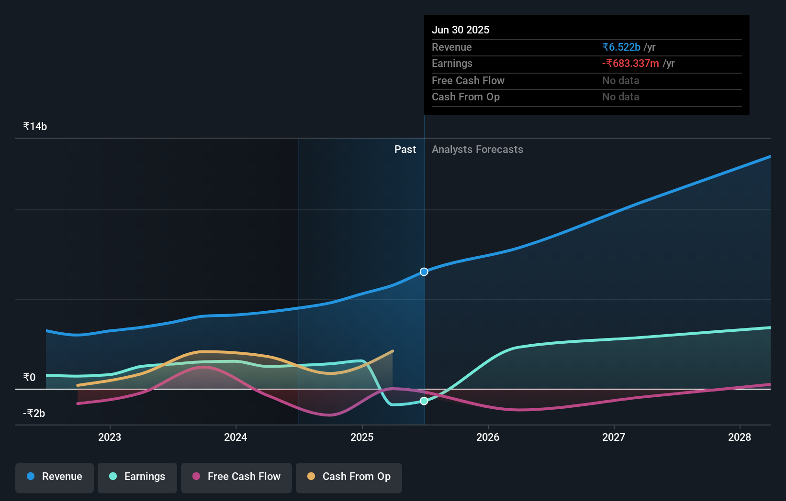This screenshot has width=786, height=501.
Task: Click the orange Cash From Op legend dot
Action: tap(311, 476)
